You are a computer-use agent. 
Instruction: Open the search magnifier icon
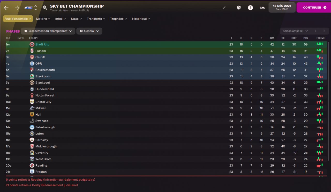click(45, 8)
